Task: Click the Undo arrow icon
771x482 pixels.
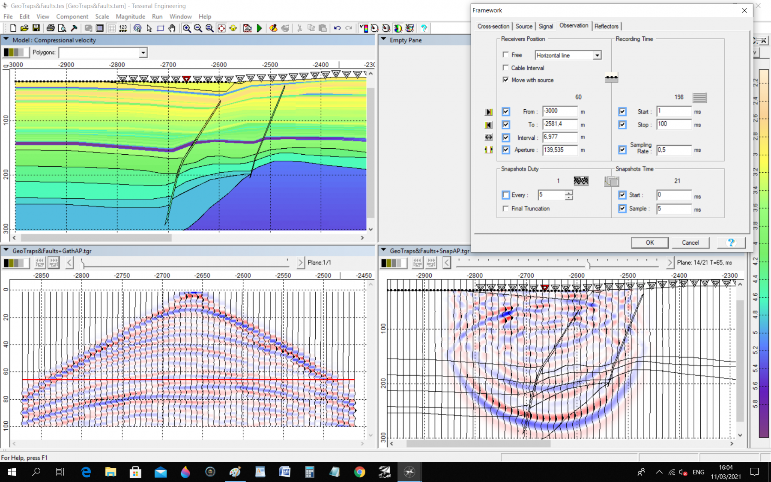Action: click(337, 28)
